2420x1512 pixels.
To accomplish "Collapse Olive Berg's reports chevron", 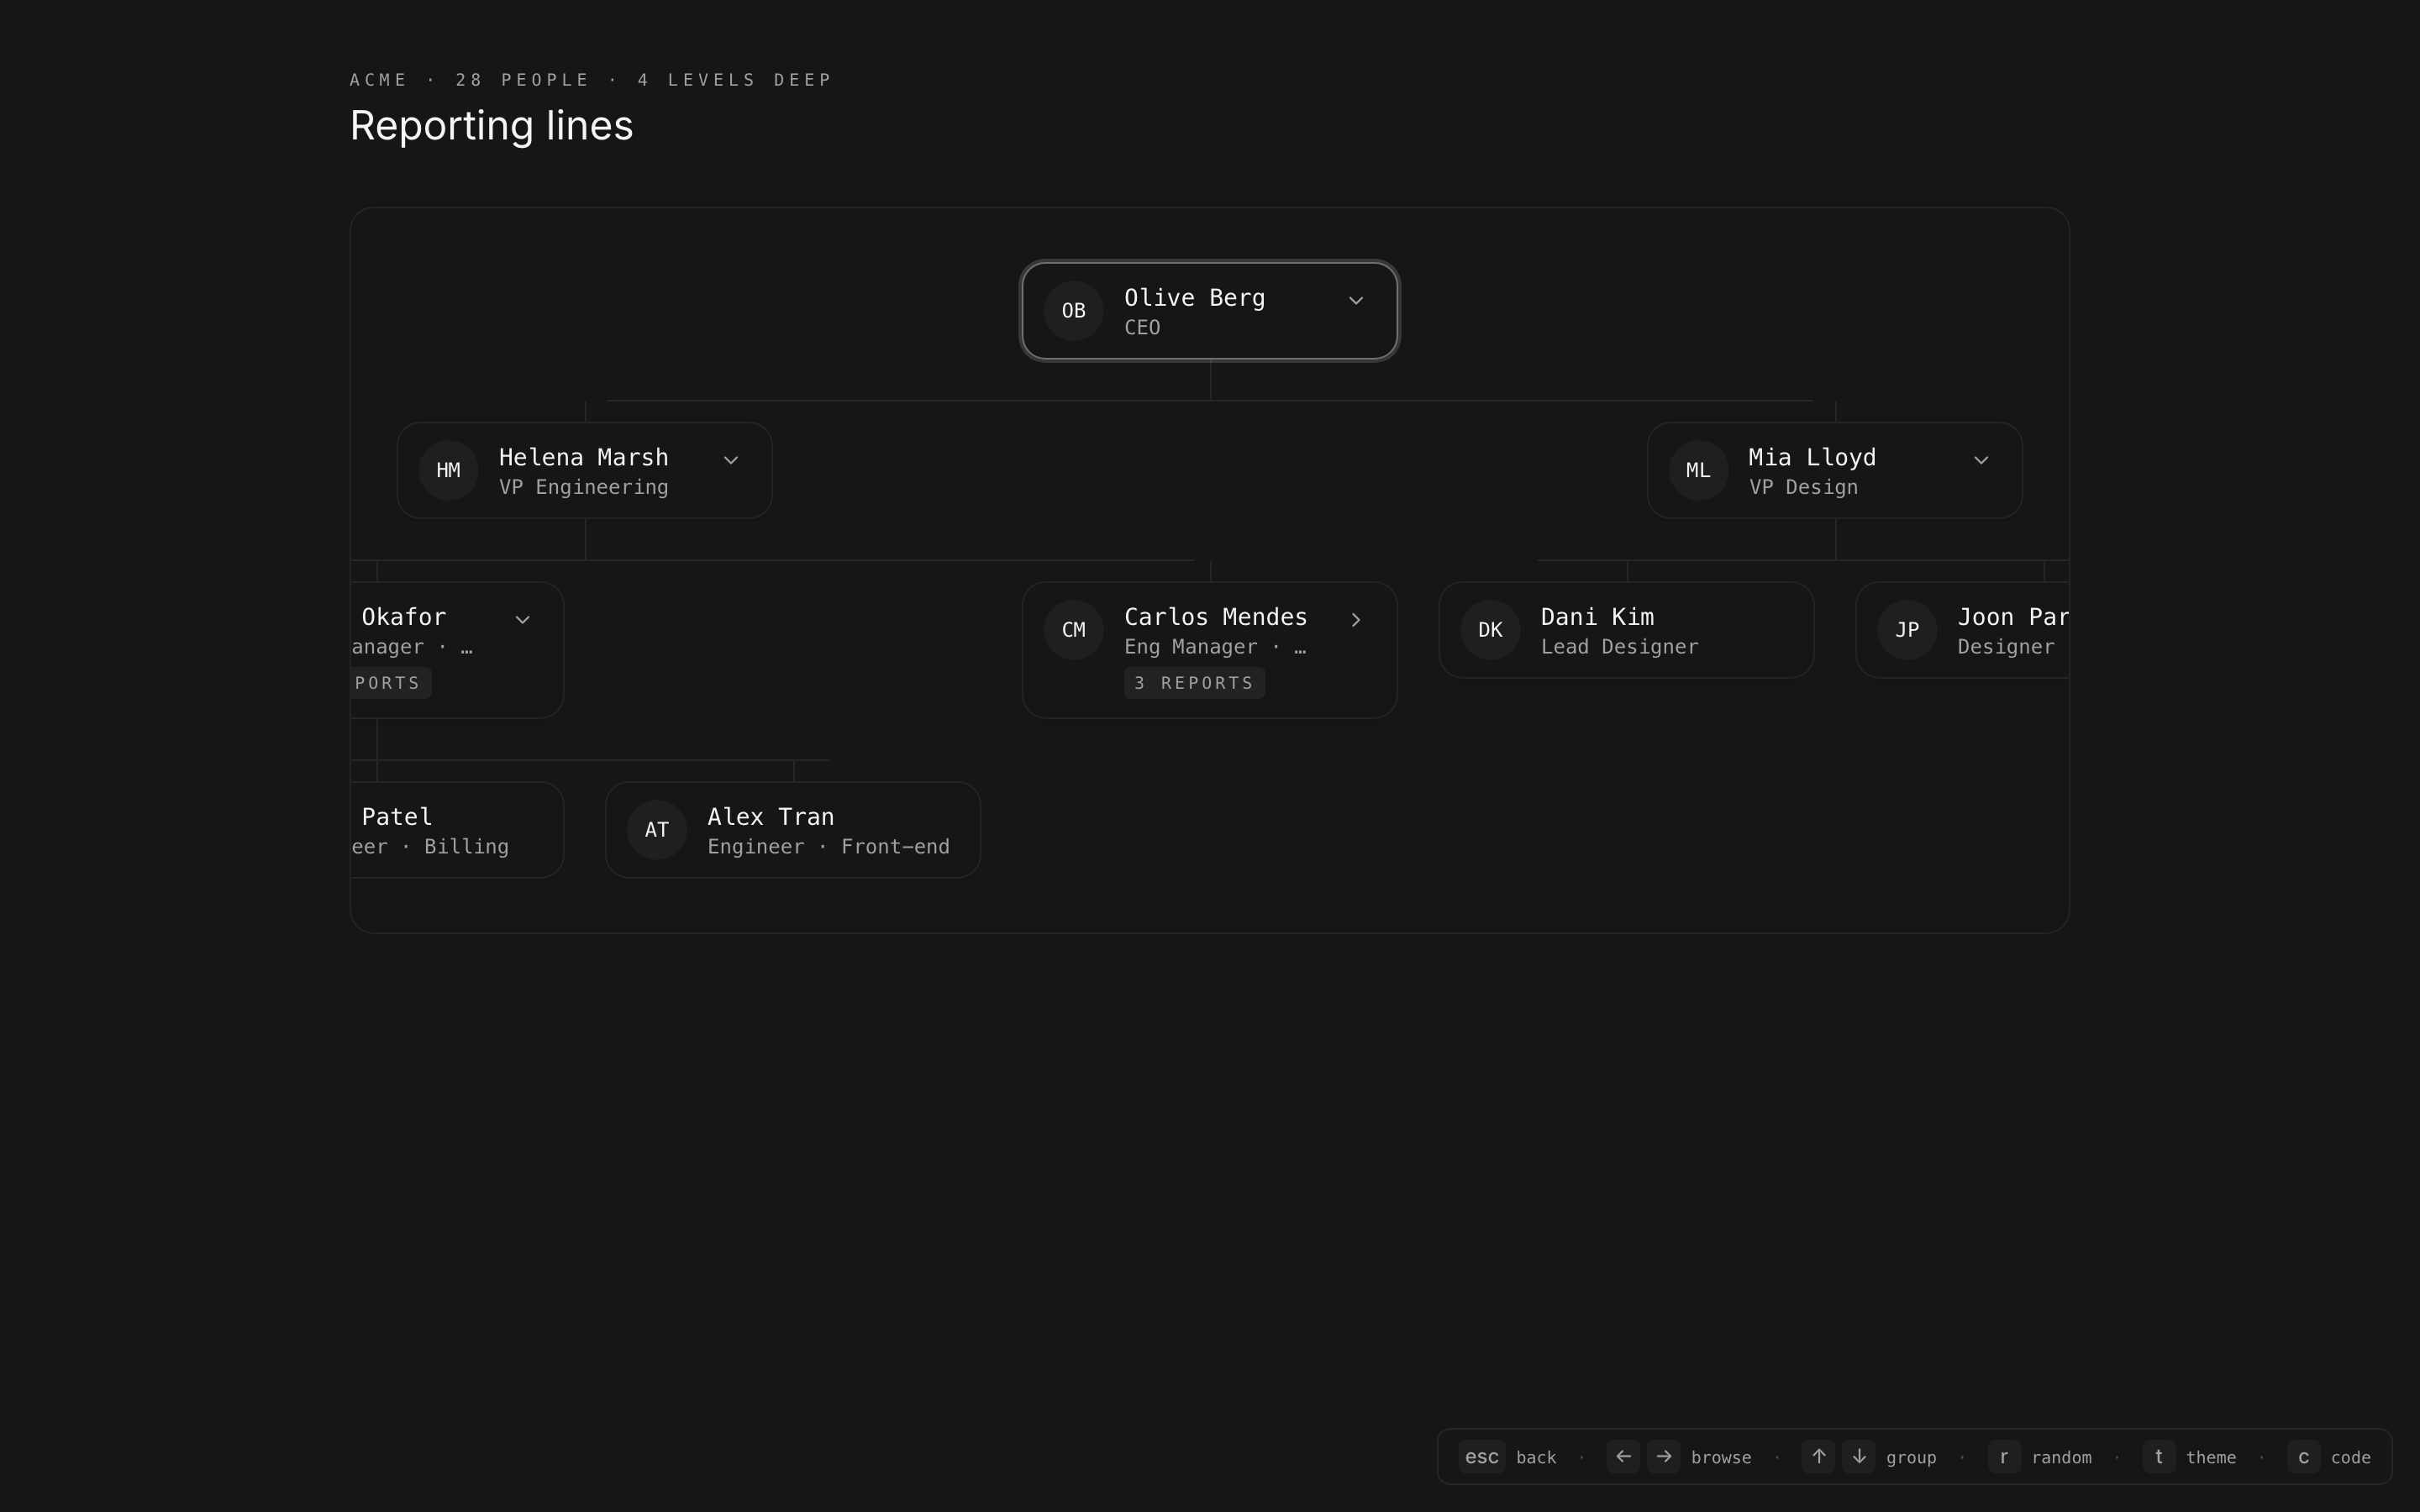I will click(1356, 301).
